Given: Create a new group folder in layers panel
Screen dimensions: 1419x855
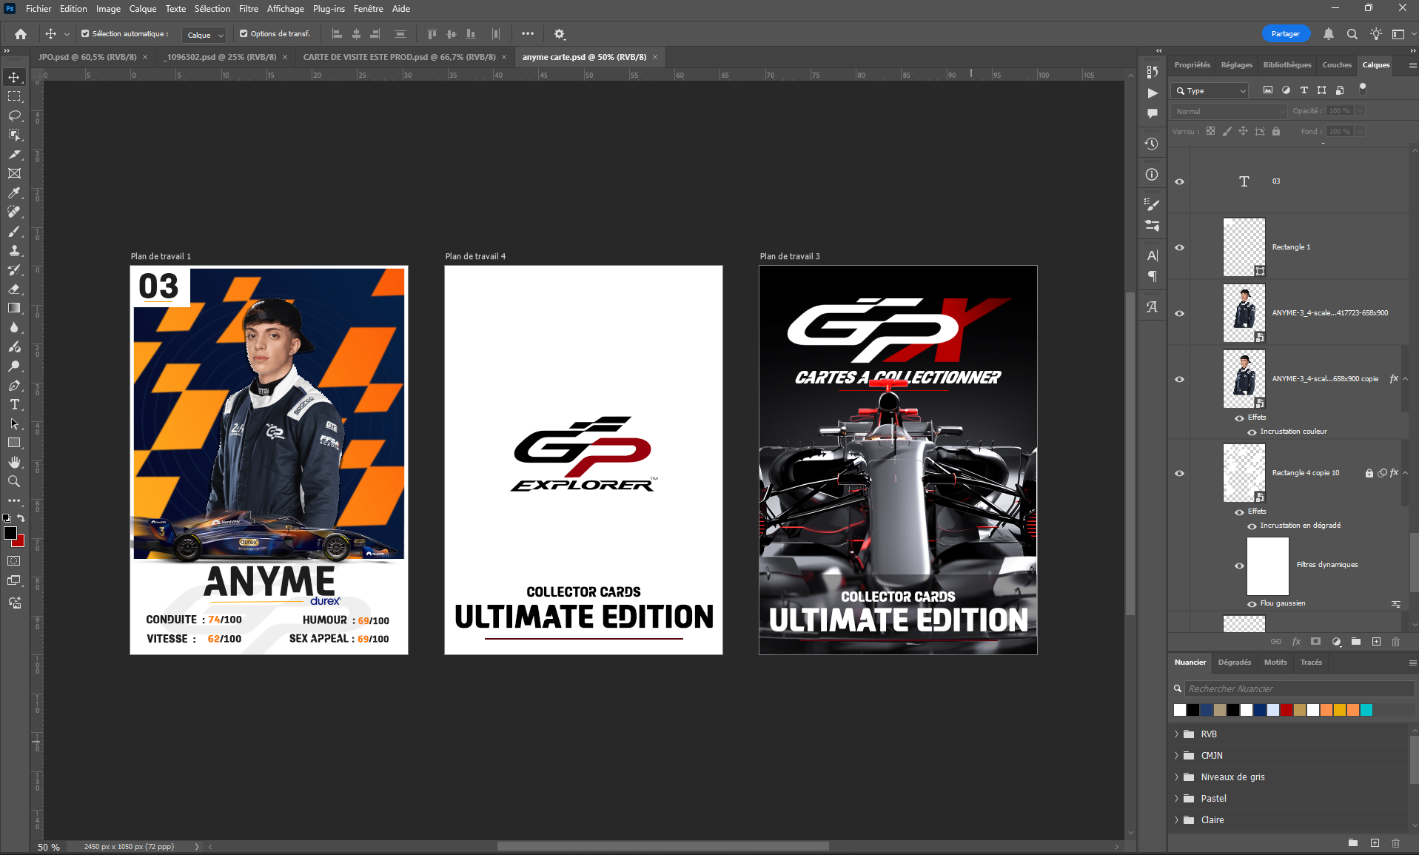Looking at the screenshot, I should pyautogui.click(x=1356, y=642).
